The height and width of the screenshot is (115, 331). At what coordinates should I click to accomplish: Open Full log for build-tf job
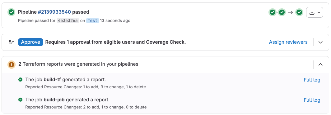312,80
